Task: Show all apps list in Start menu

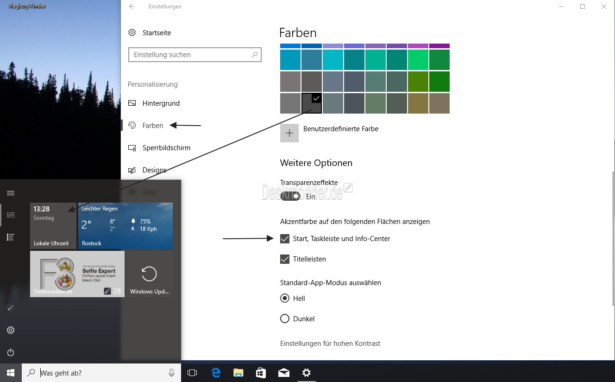Action: click(11, 237)
